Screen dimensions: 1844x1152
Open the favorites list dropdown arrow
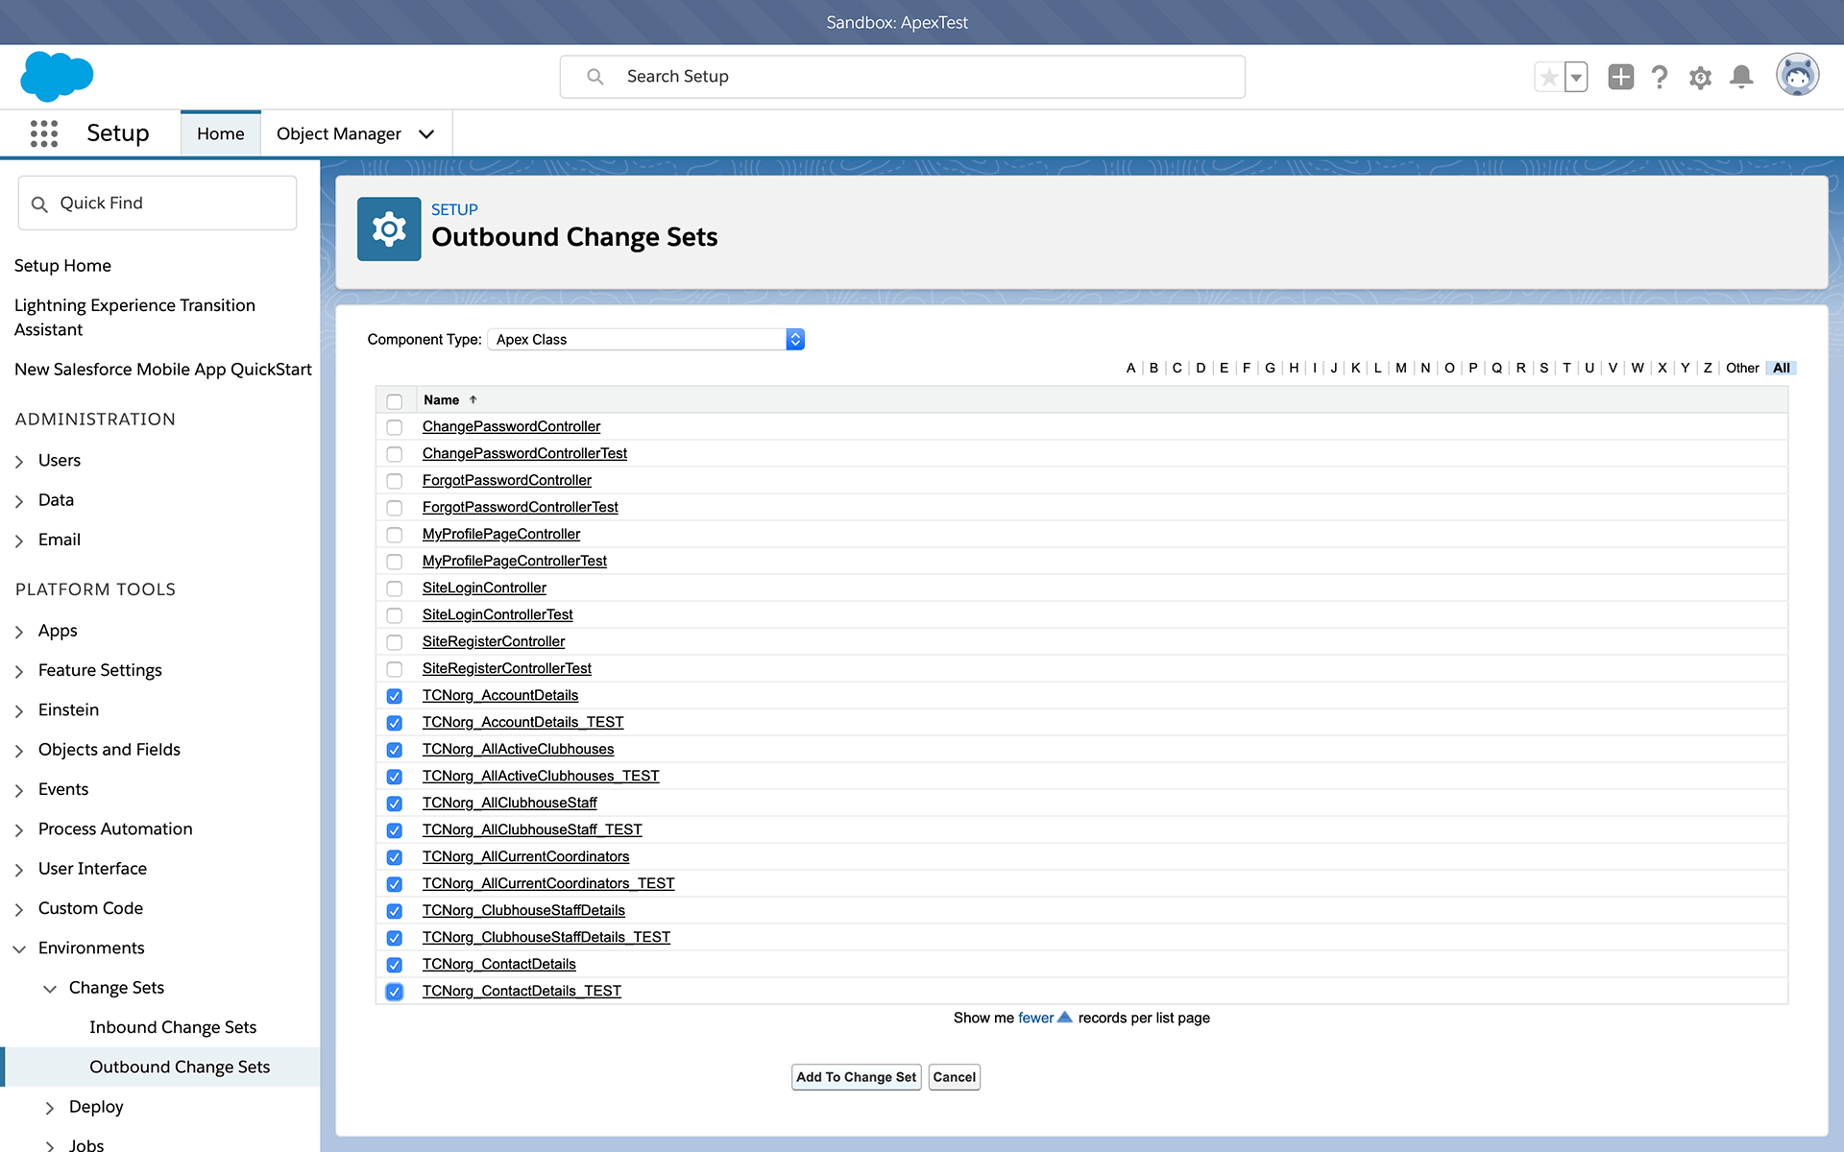pyautogui.click(x=1576, y=77)
